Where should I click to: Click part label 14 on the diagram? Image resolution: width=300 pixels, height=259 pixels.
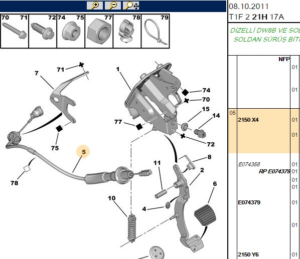coord(216,116)
